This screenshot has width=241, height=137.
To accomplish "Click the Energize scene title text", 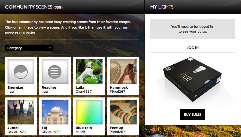I will tap(15, 87).
